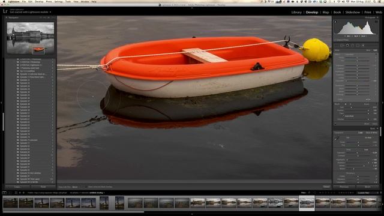Open the Custom Filter dropdown
This screenshot has width=384, height=216.
click(x=367, y=193)
